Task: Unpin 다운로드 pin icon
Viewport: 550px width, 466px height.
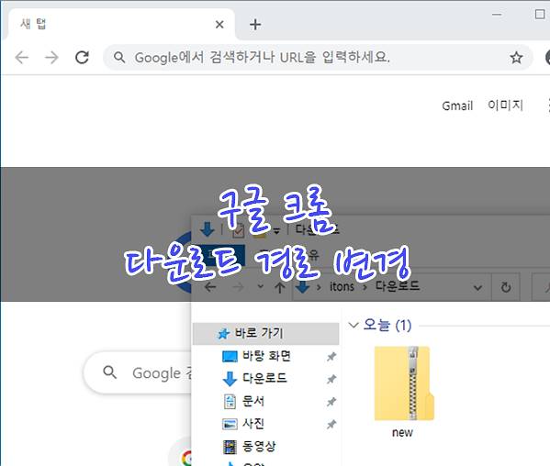Action: click(x=331, y=379)
